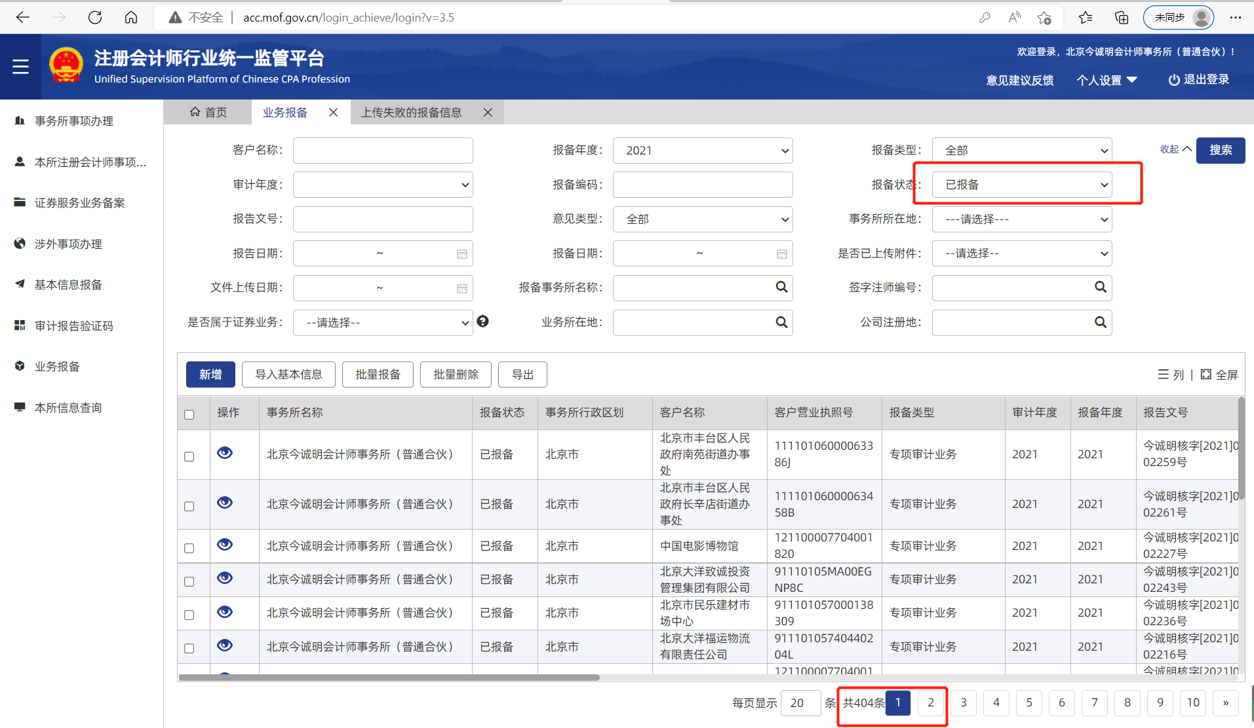Click search icon in 公司注册地 field
The width and height of the screenshot is (1254, 728).
[1100, 322]
